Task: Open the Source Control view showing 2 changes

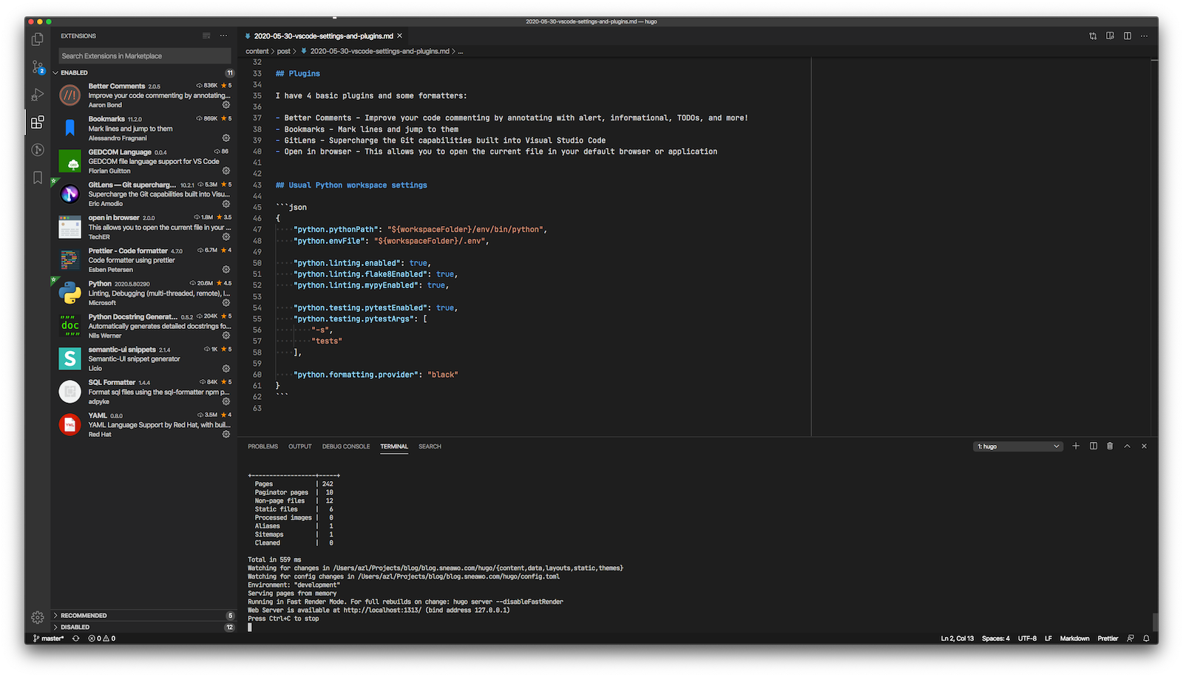Action: click(x=37, y=68)
